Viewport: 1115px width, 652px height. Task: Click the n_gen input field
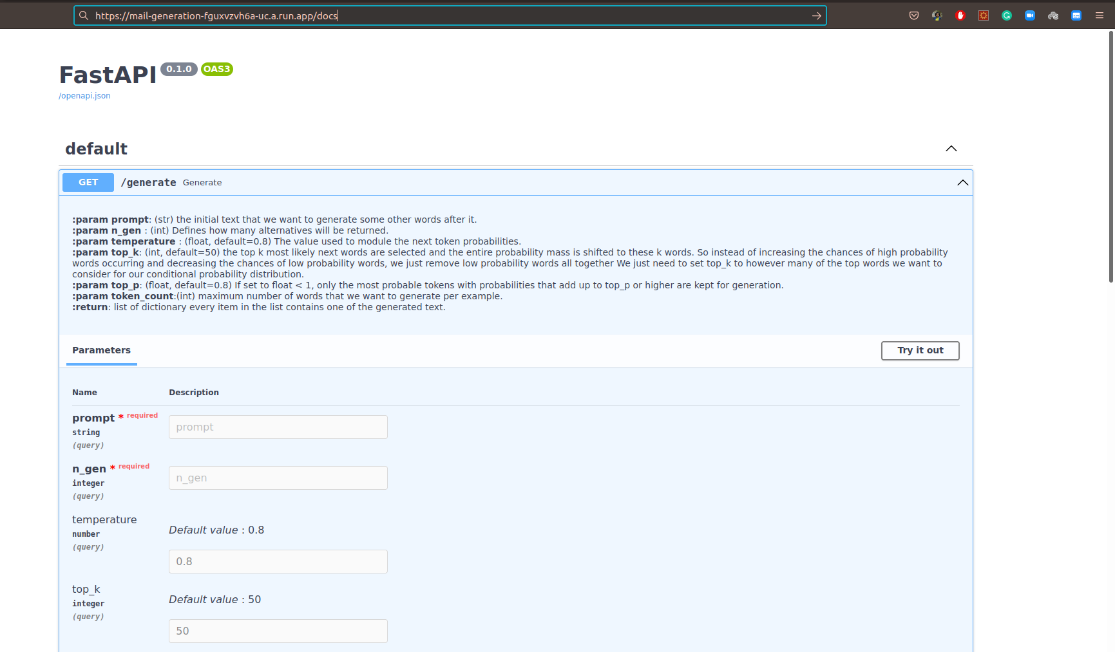point(278,478)
